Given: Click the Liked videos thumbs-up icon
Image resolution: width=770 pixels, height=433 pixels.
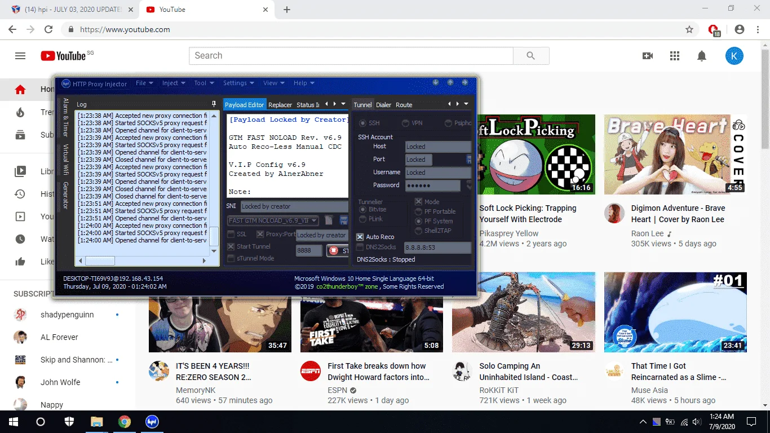Looking at the screenshot, I should [x=20, y=262].
